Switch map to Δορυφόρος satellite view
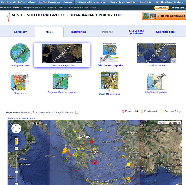Image resolution: width=186 pixels, height=185 pixels. click(x=174, y=123)
